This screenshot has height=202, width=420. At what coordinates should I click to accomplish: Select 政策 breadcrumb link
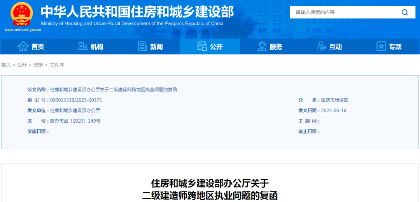(38, 65)
